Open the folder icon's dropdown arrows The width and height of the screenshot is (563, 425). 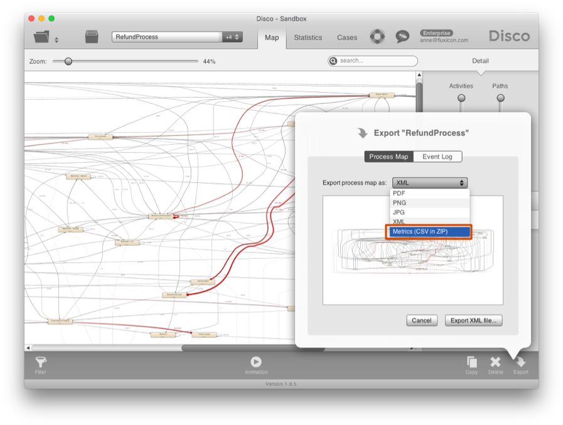coord(56,40)
